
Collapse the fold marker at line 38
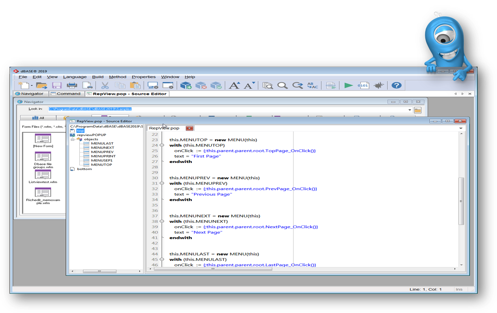tap(161, 221)
